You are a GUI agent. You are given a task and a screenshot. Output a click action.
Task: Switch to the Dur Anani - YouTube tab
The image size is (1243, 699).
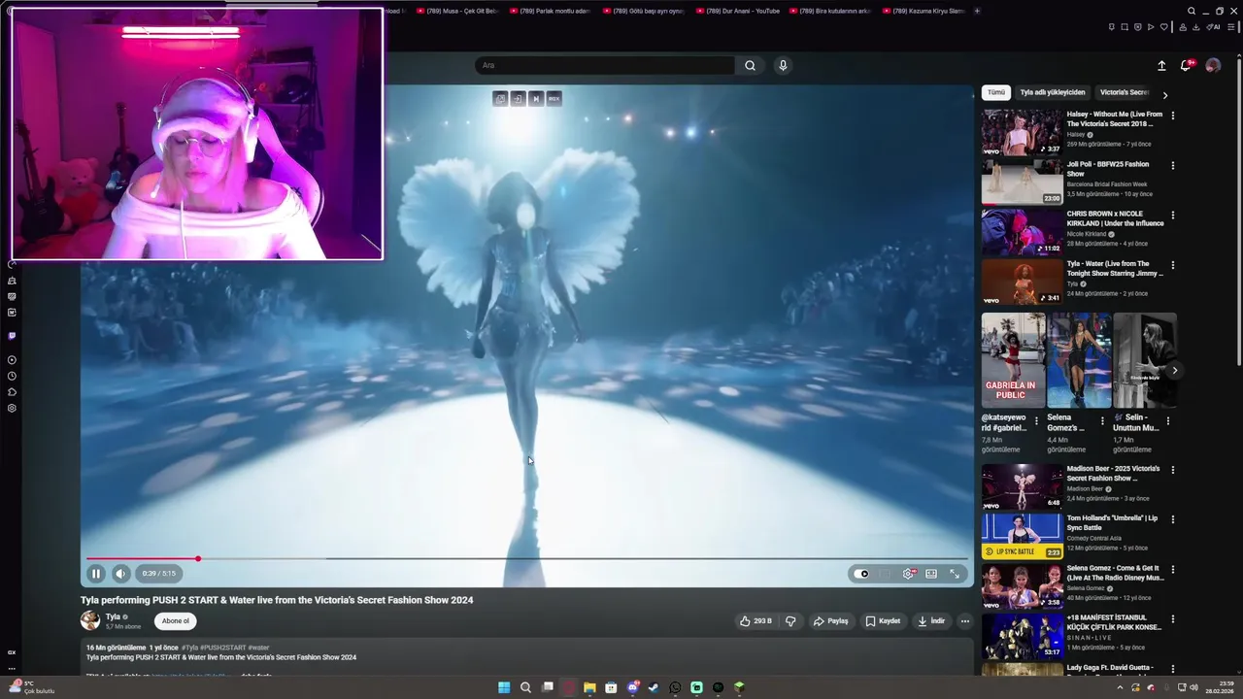[x=738, y=11]
